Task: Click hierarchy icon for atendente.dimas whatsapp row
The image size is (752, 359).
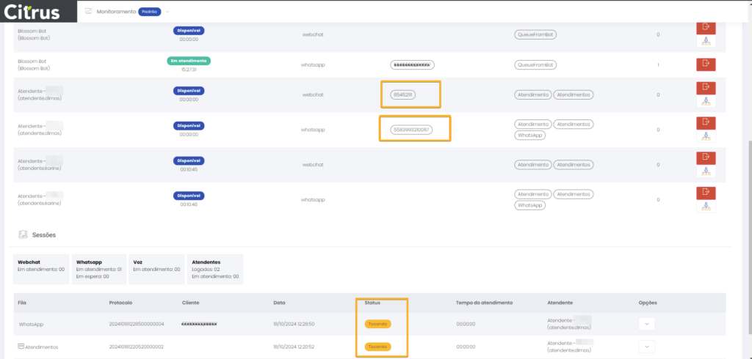Action: [705, 136]
